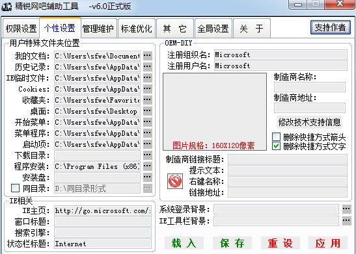The height and width of the screenshot is (254, 356).
Task: Click the red prohibited icon near 右键名称
Action: tap(175, 181)
